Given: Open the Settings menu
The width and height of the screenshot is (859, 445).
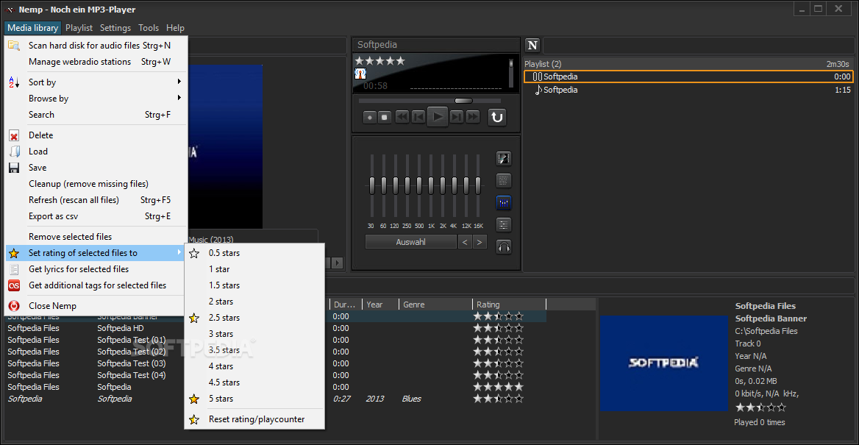Looking at the screenshot, I should (115, 28).
